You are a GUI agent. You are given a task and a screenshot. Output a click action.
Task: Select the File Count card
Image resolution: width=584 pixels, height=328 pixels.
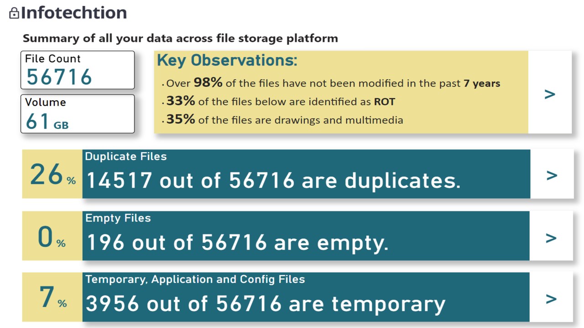pos(78,70)
